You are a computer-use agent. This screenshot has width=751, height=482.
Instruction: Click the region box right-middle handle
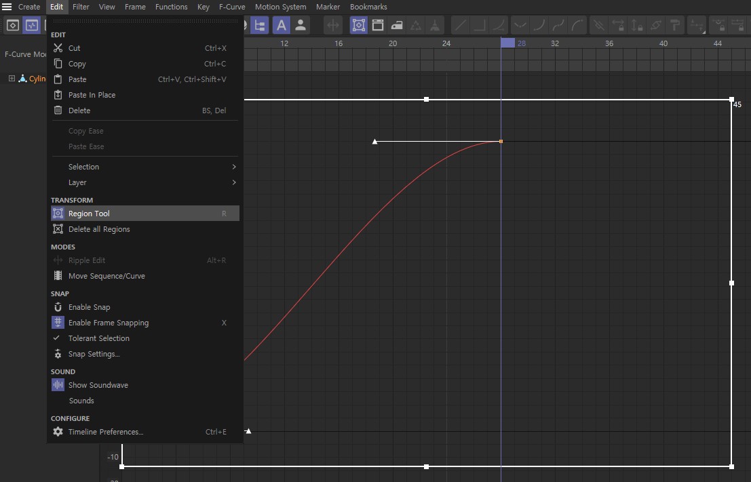(x=731, y=283)
